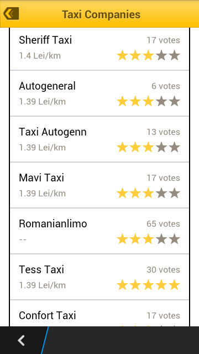Open Sheriff Taxi company entry
199x354 pixels.
(99, 49)
